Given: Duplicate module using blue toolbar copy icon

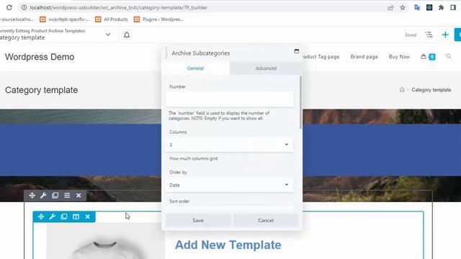Looking at the screenshot, I should point(64,217).
